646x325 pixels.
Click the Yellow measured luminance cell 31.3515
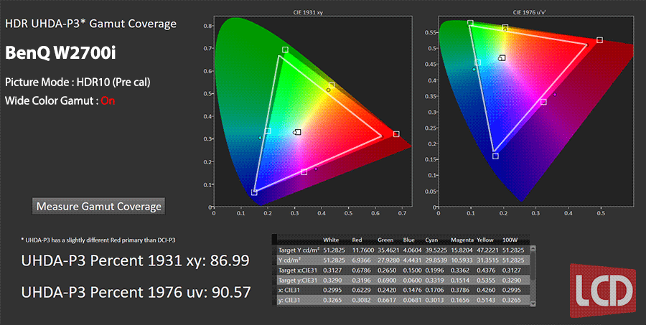(488, 260)
